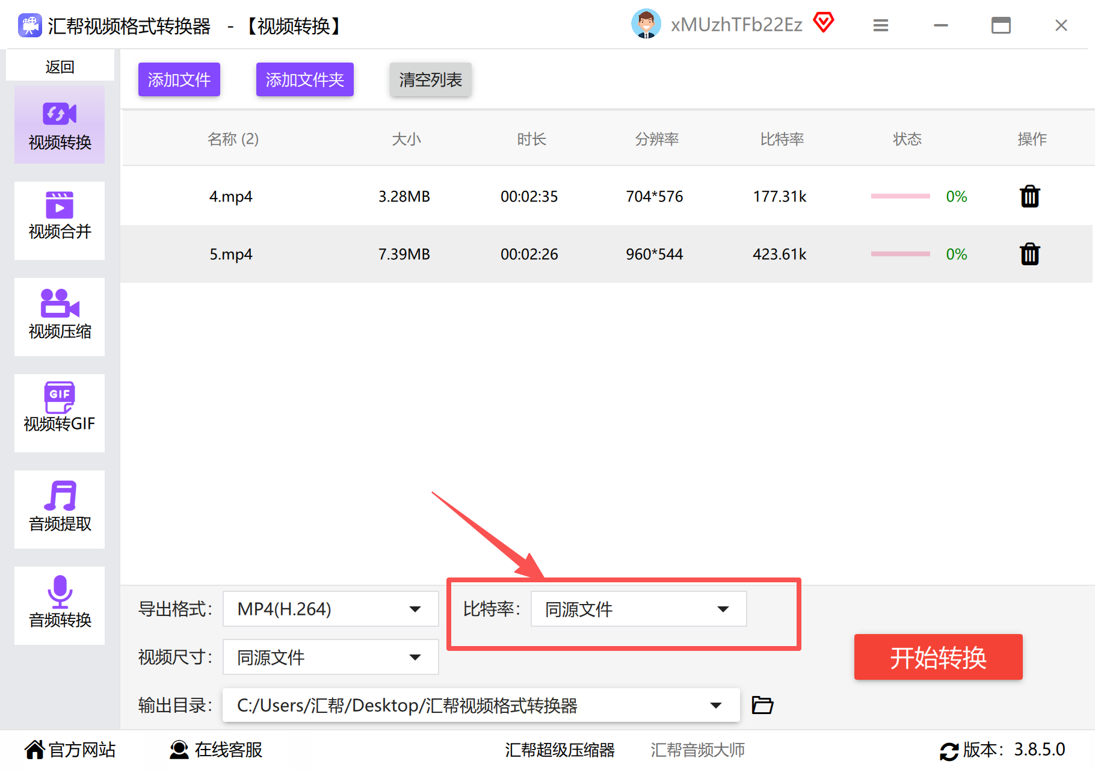Open the output folder browse icon
The image size is (1095, 770).
762,704
